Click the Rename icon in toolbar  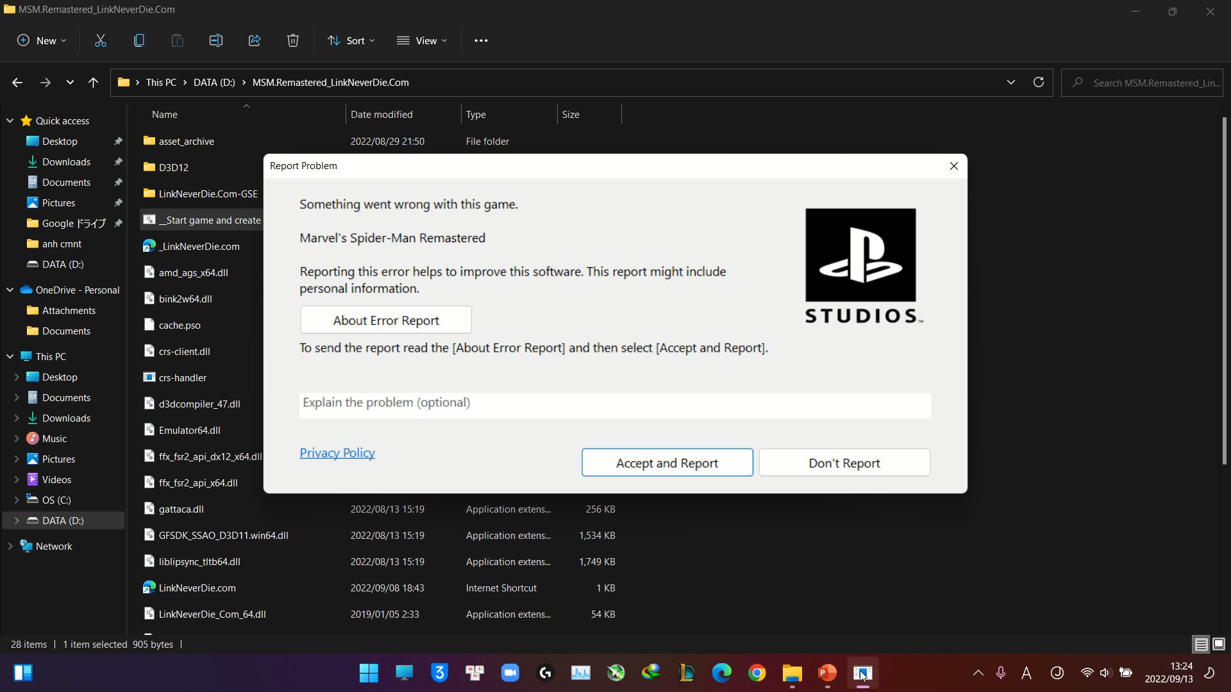click(216, 40)
